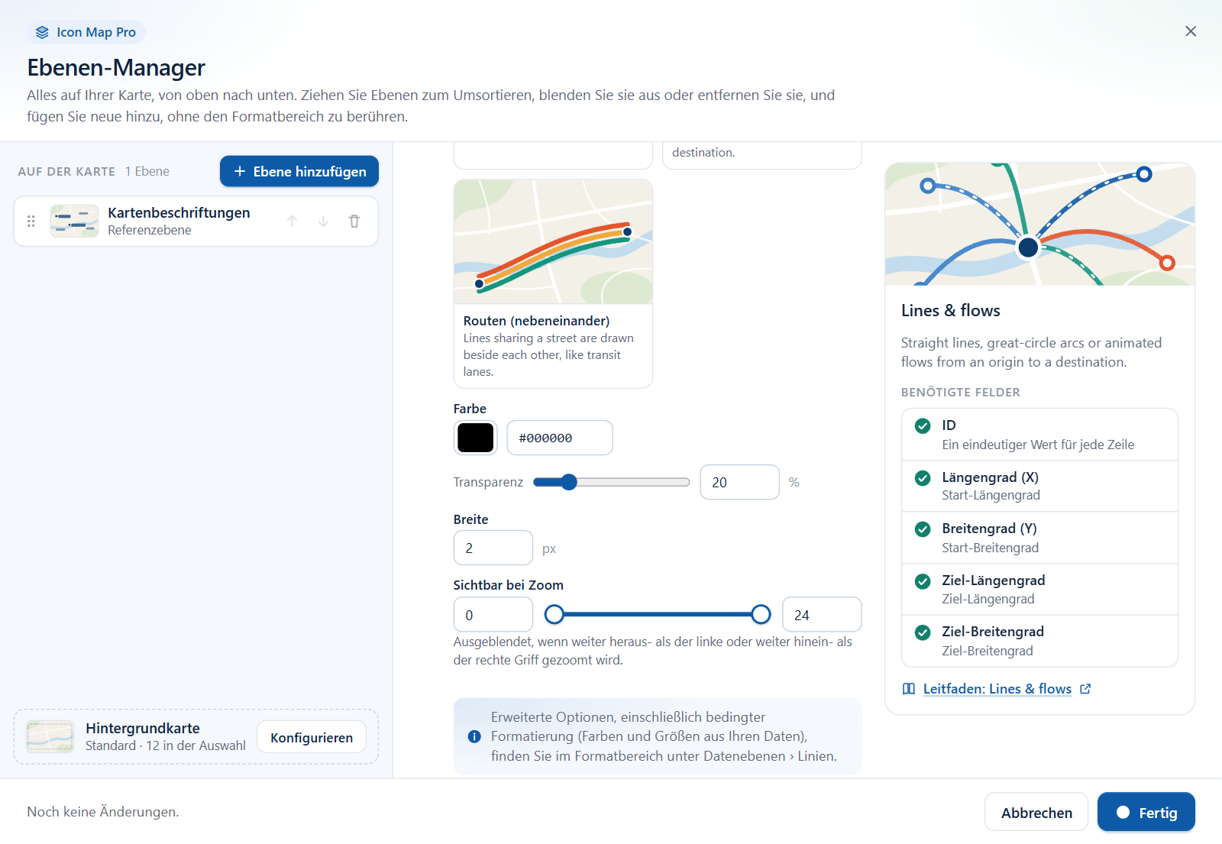1222x844 pixels.
Task: Move Kartenbeschriftungen layer down
Action: click(x=323, y=222)
